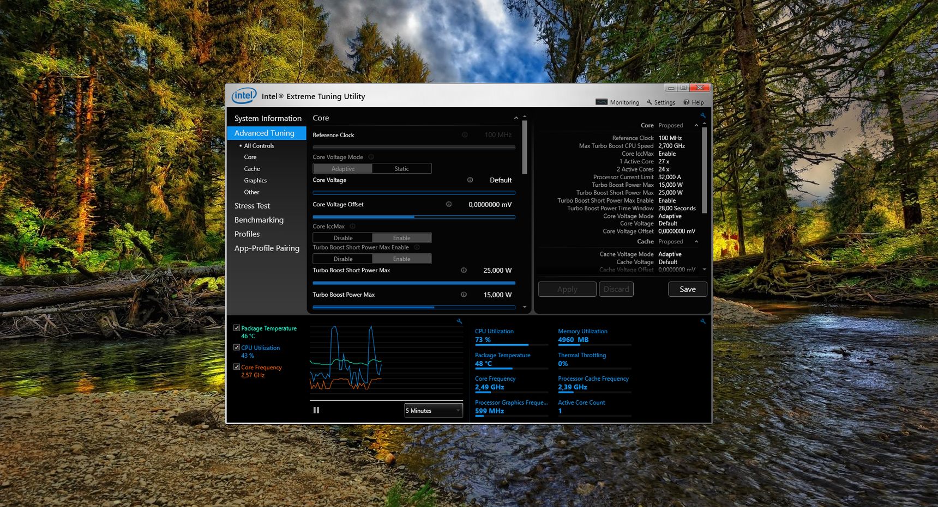Show info icon for Reference Clock
Viewport: 938px width, 507px height.
pyautogui.click(x=465, y=135)
